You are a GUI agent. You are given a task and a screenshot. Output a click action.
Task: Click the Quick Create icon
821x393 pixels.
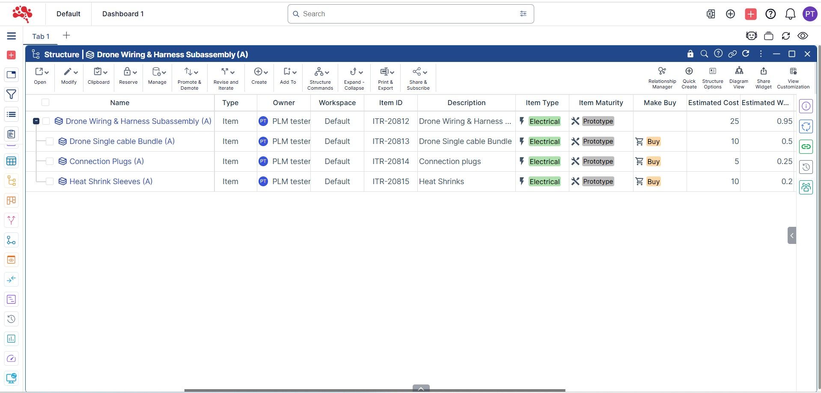(689, 77)
